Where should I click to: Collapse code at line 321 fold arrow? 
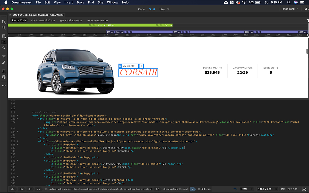pos(17,119)
